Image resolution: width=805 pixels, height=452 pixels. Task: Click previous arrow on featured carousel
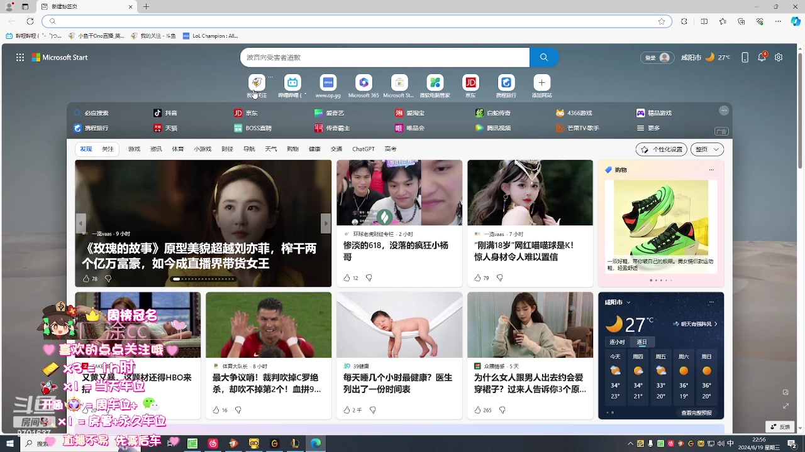pos(80,223)
